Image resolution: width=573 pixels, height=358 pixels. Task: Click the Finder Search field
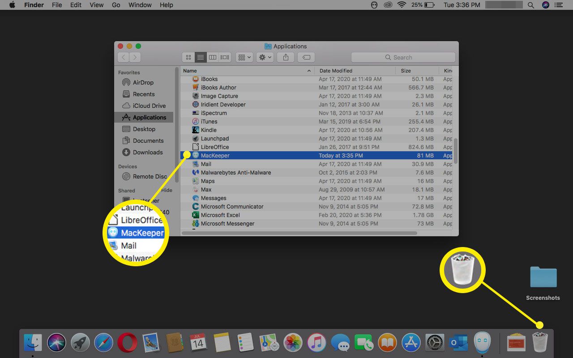point(403,57)
